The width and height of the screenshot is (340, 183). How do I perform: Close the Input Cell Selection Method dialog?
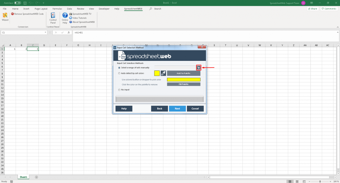pyautogui.click(x=202, y=47)
